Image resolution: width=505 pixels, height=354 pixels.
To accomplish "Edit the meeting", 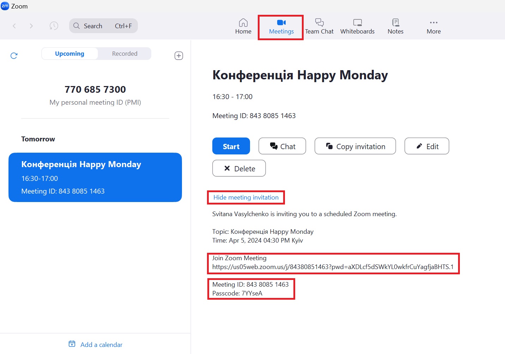I will 427,146.
